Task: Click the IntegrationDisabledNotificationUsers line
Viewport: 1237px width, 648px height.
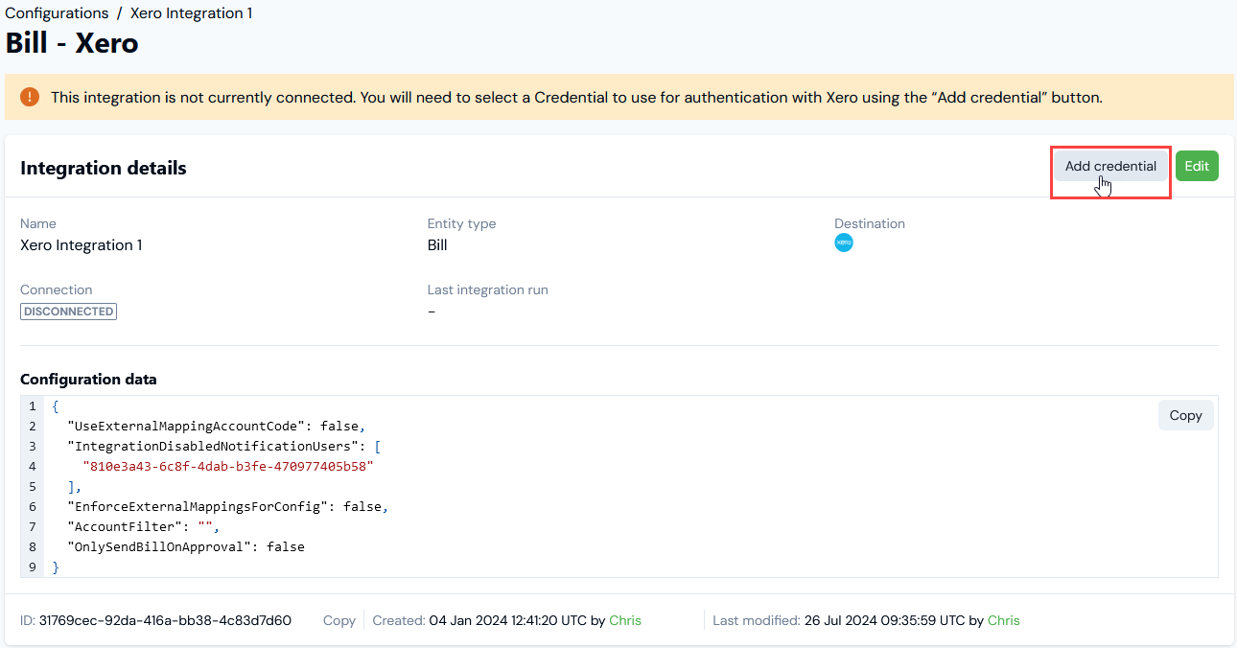Action: (x=224, y=446)
